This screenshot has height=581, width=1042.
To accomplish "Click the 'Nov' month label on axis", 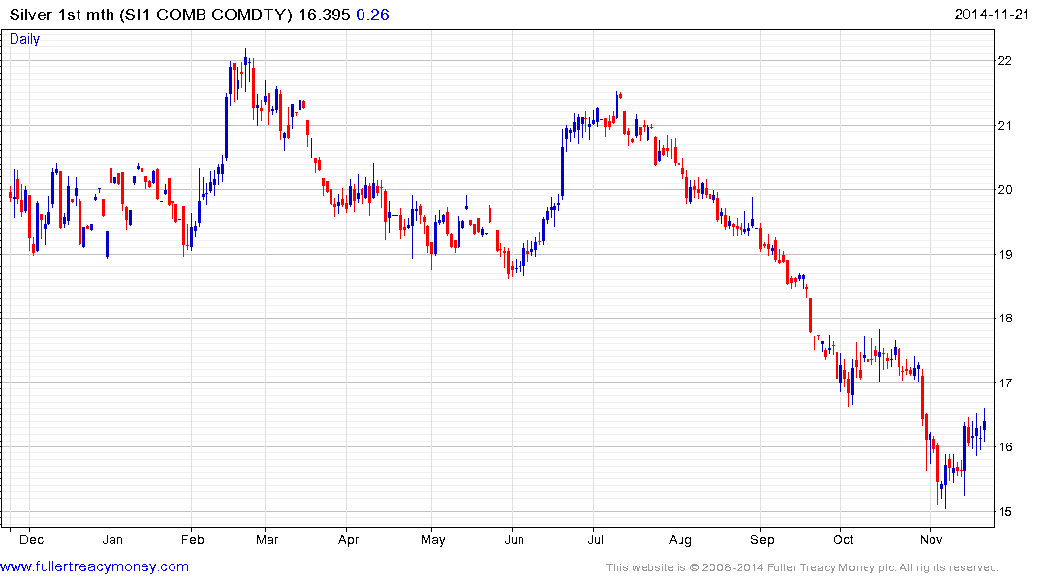I will [931, 539].
